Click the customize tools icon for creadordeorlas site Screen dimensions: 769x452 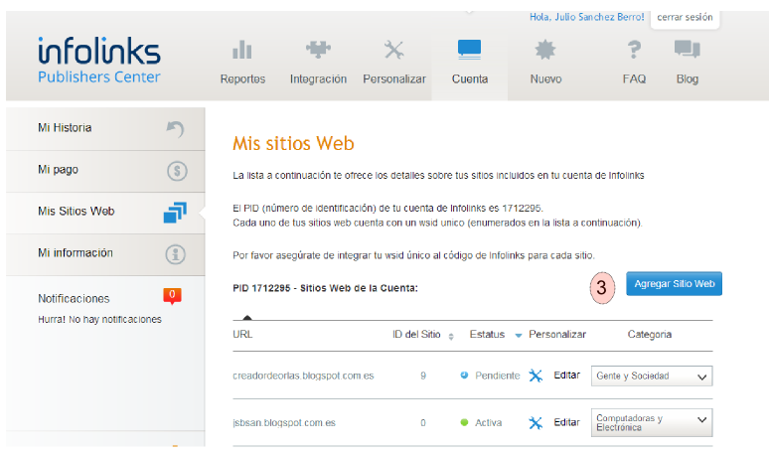[536, 377]
